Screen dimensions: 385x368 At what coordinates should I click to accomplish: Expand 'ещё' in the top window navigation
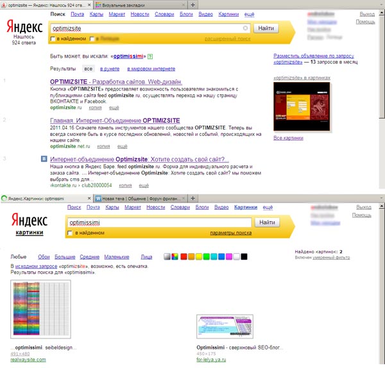point(249,14)
